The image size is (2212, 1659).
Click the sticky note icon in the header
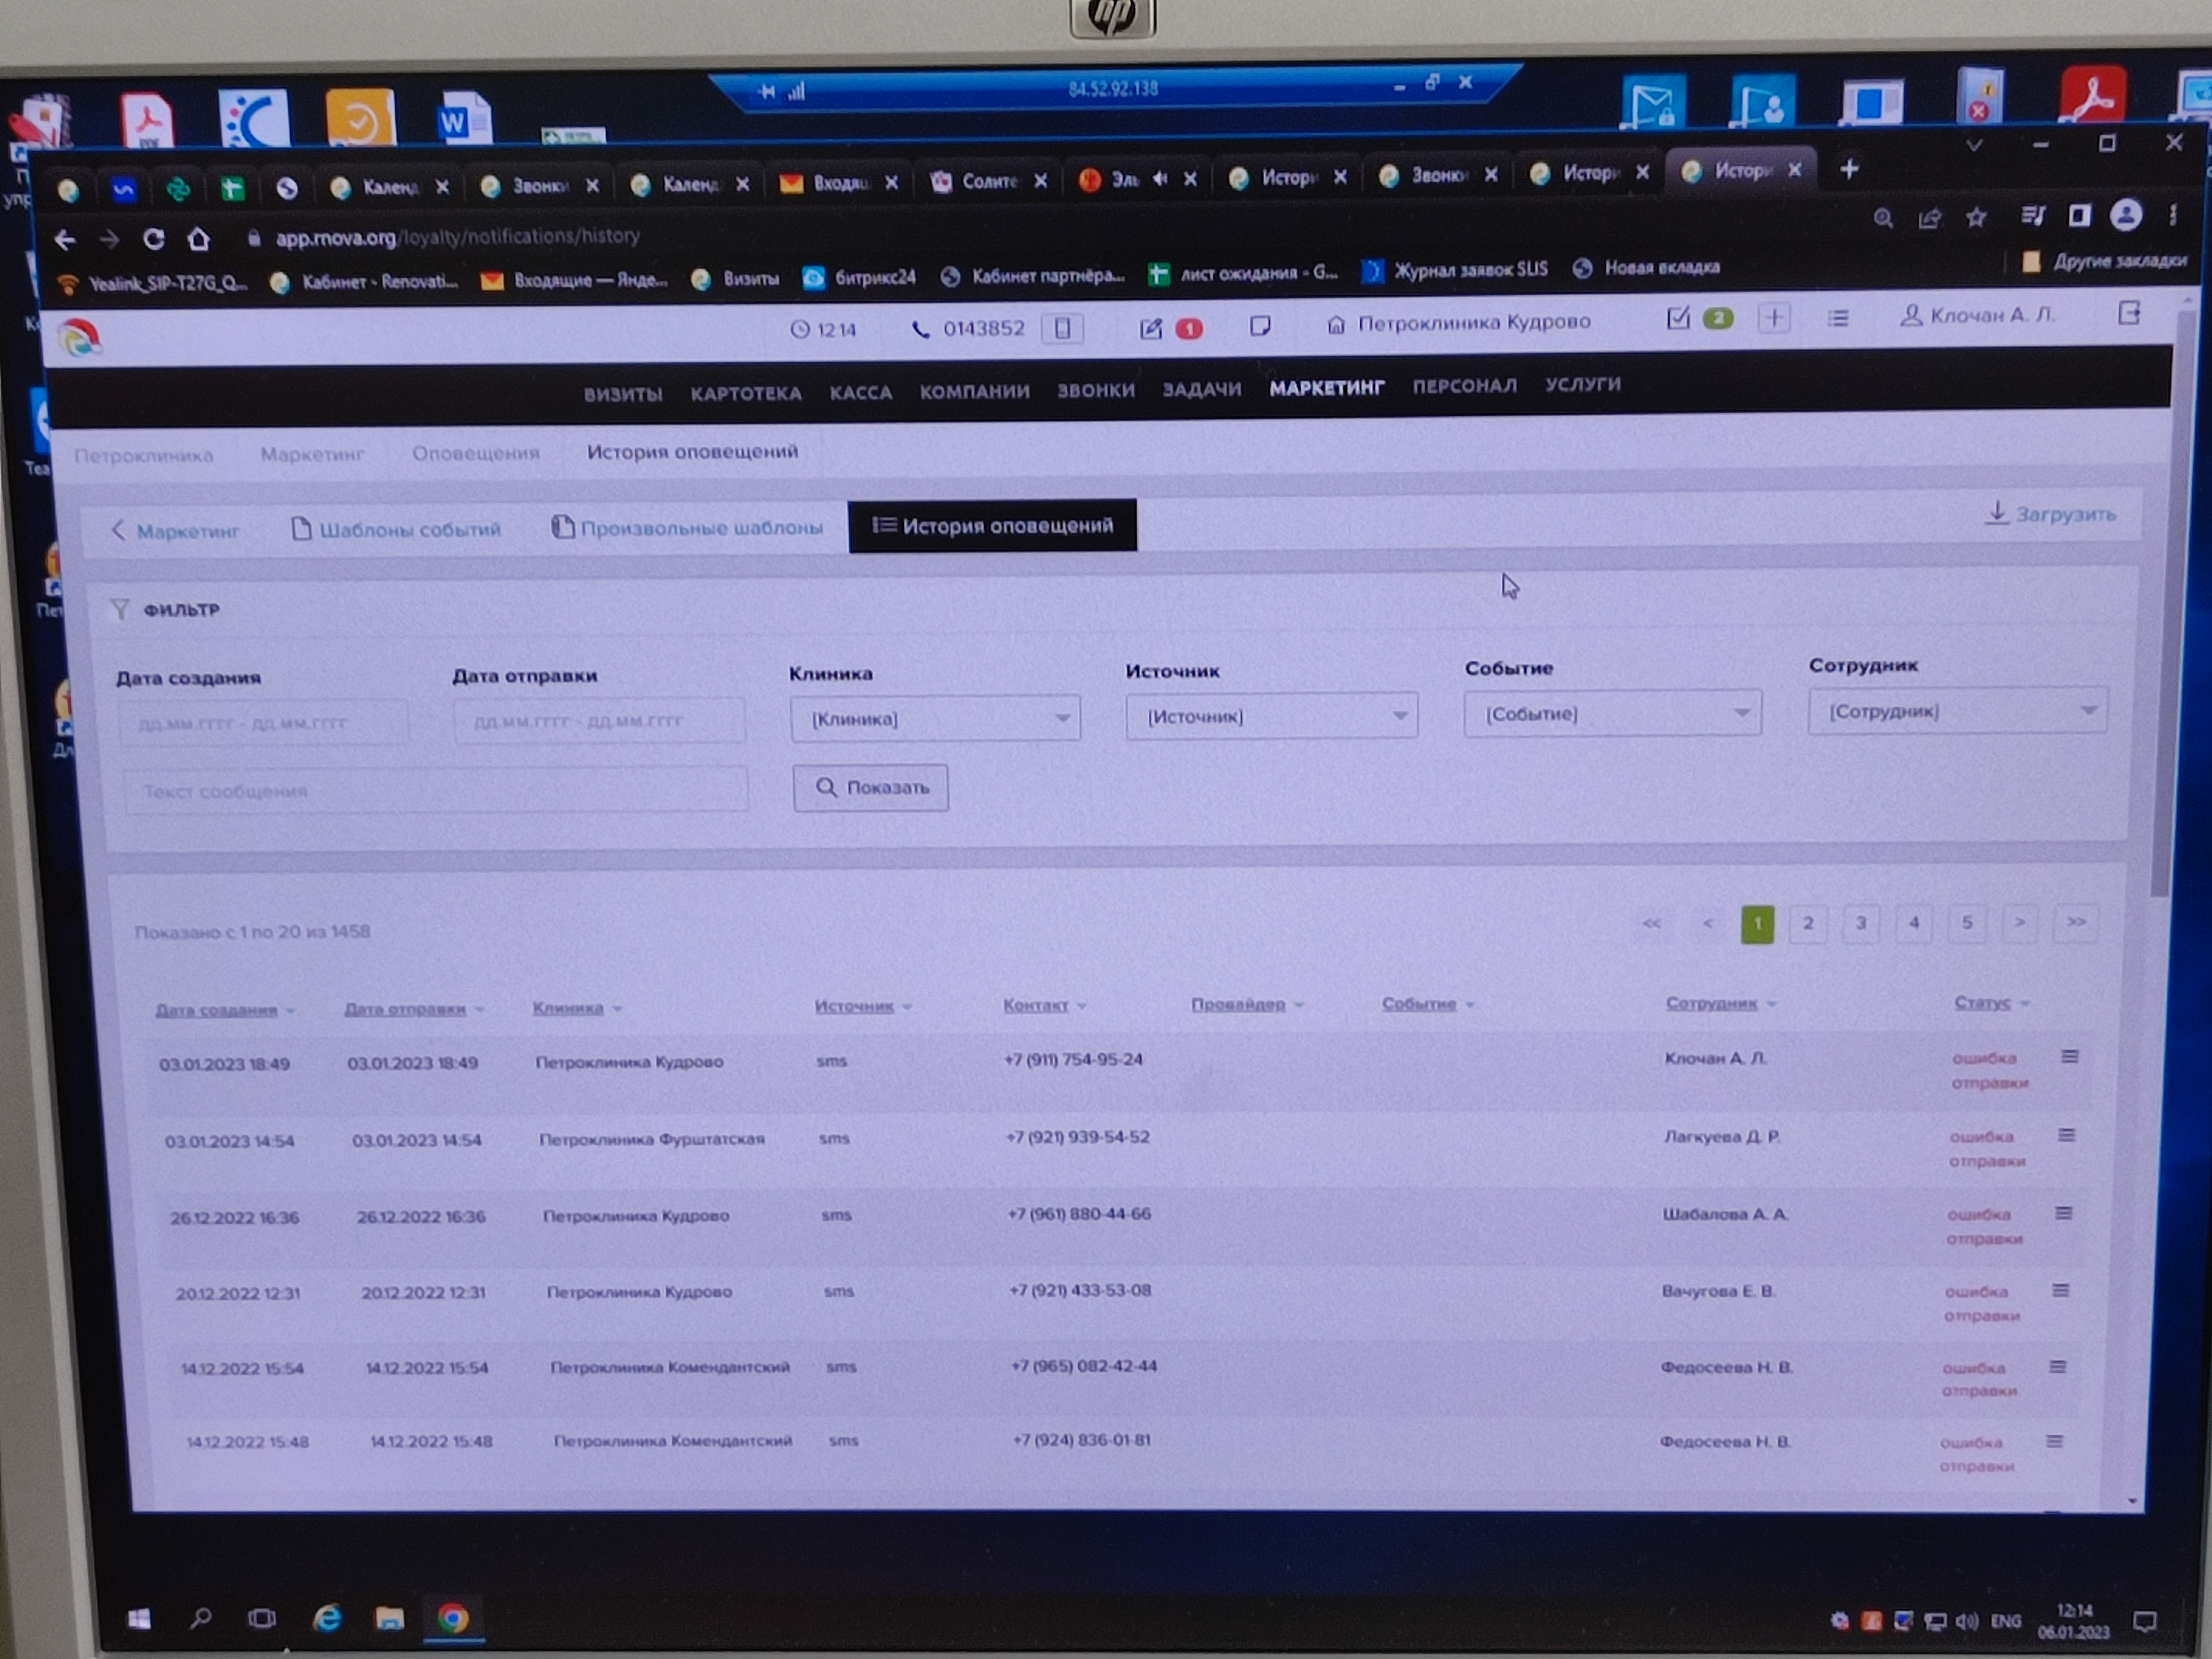tap(1260, 326)
